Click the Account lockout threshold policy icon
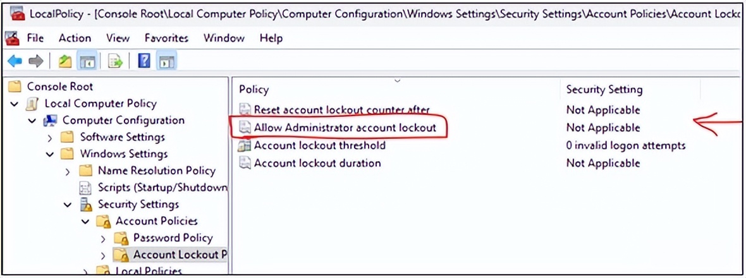 pos(245,145)
